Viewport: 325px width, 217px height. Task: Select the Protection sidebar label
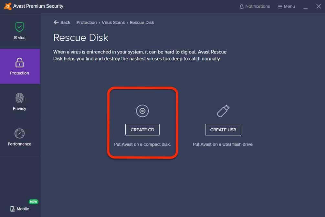(x=19, y=73)
